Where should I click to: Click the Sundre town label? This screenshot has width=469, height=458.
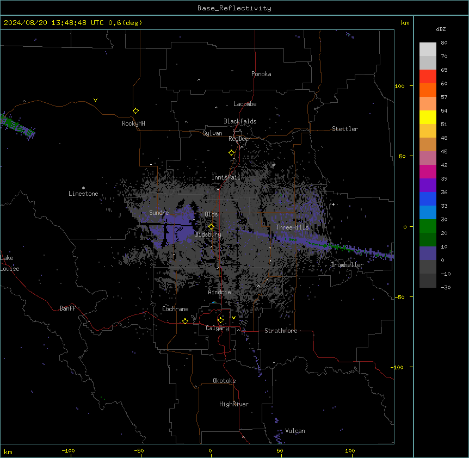pyautogui.click(x=159, y=213)
